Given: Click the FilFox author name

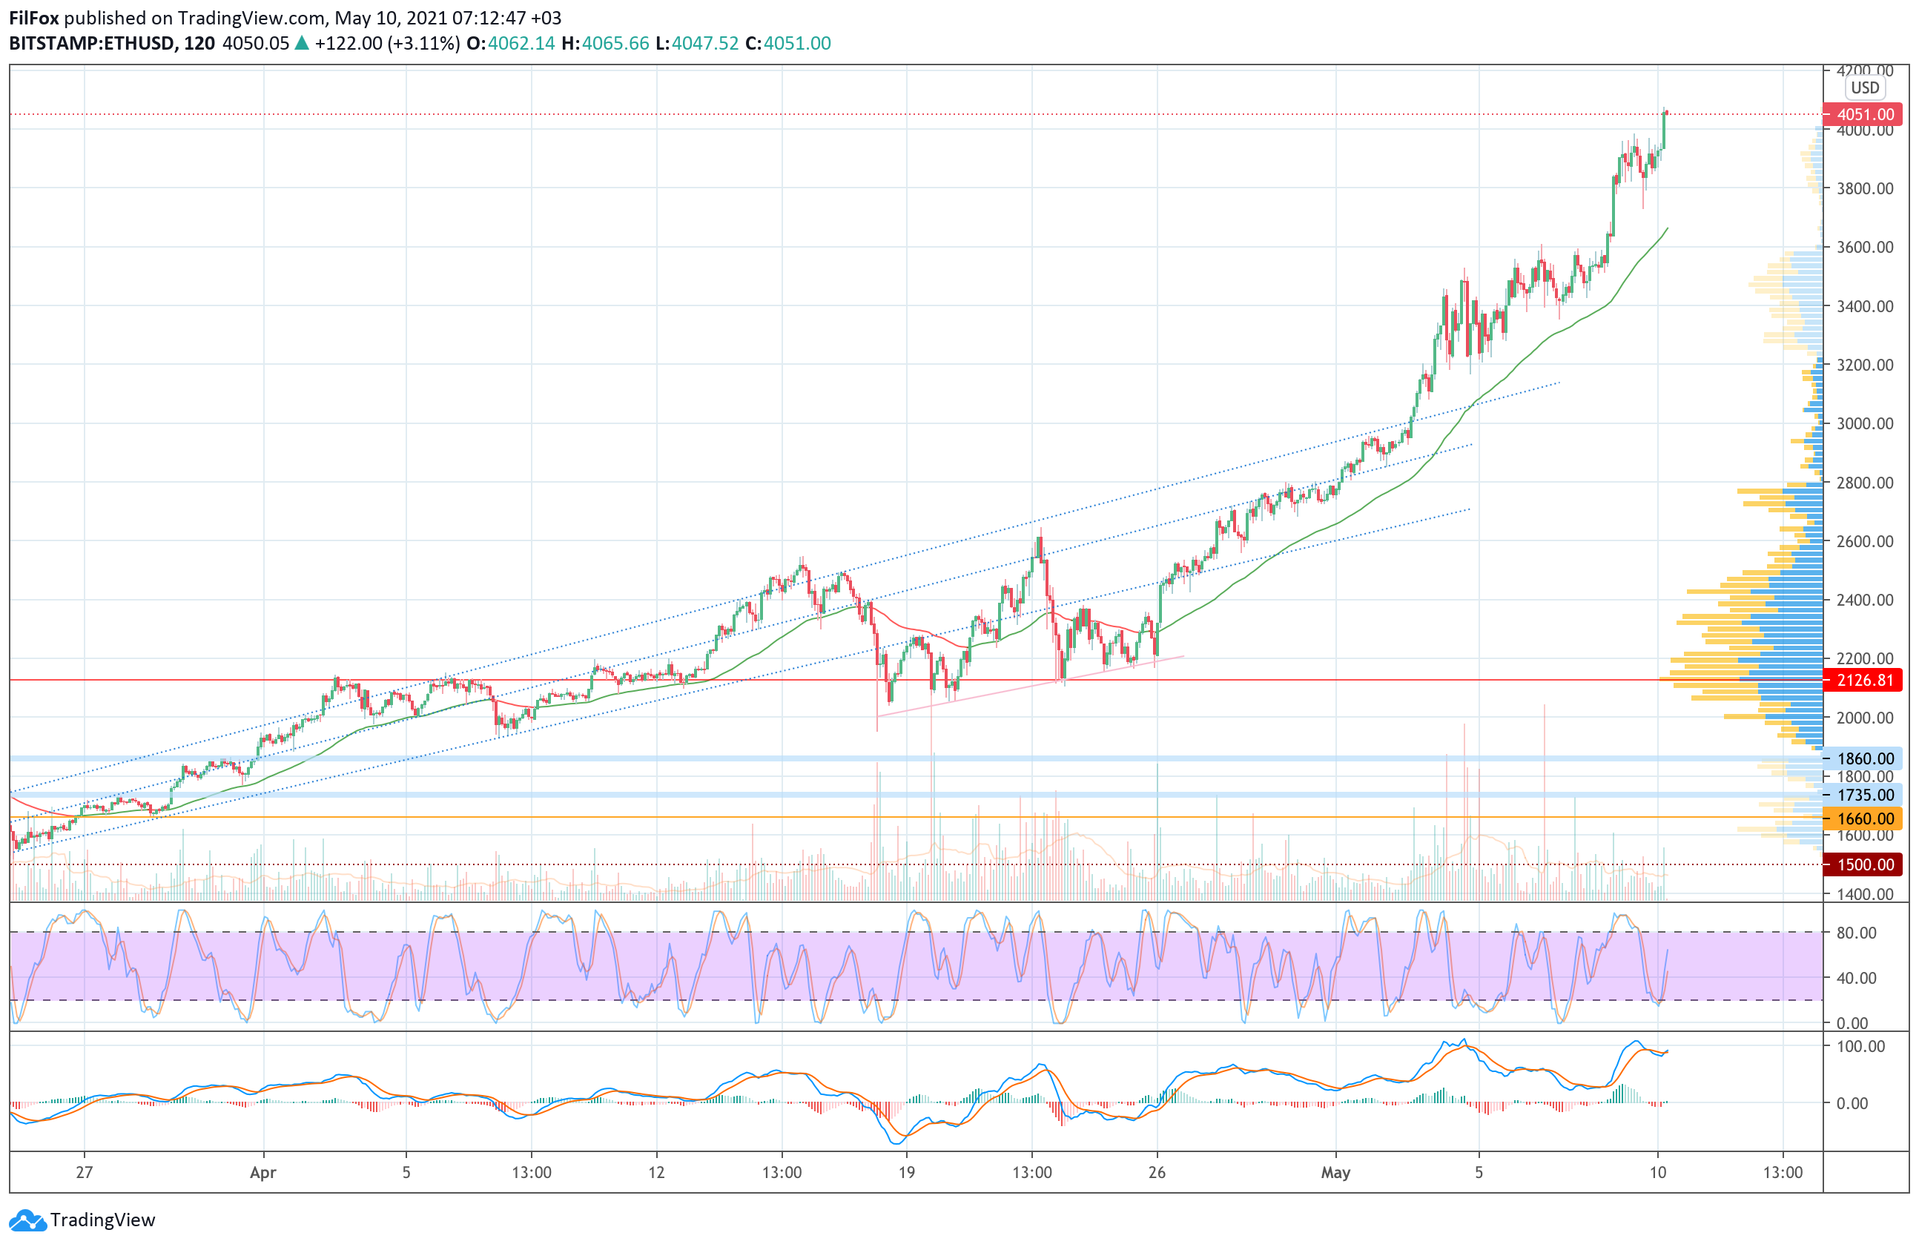Looking at the screenshot, I should click(x=34, y=18).
